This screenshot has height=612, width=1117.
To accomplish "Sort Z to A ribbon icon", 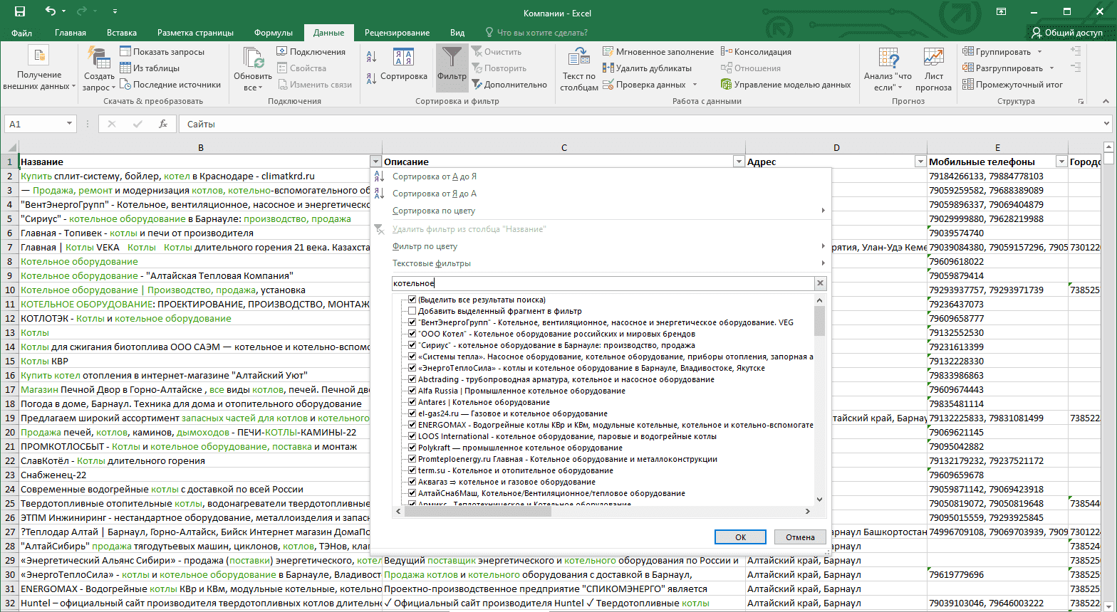I will pos(371,78).
